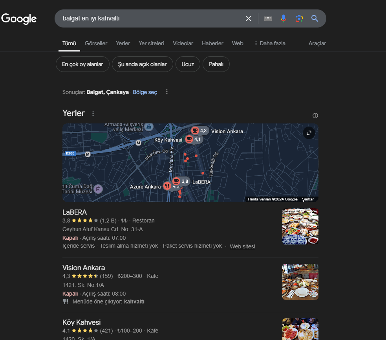Apply Şu anda açık olanlar filter
386x340 pixels.
coord(142,64)
